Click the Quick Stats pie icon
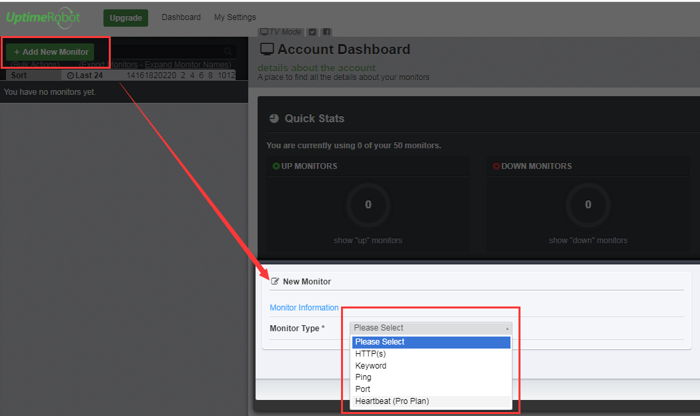This screenshot has height=416, width=700. (274, 118)
